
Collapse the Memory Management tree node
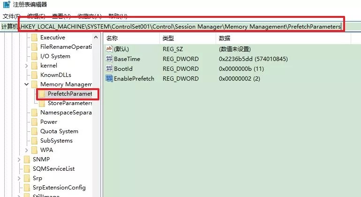tap(26, 84)
